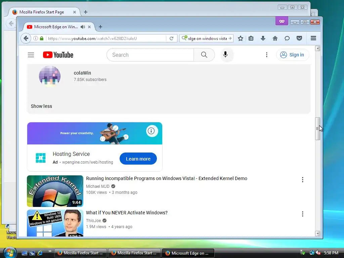Sign in to YouTube
The height and width of the screenshot is (258, 344).
click(293, 55)
